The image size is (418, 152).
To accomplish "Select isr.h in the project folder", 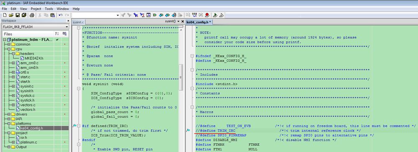I will click(23, 137).
